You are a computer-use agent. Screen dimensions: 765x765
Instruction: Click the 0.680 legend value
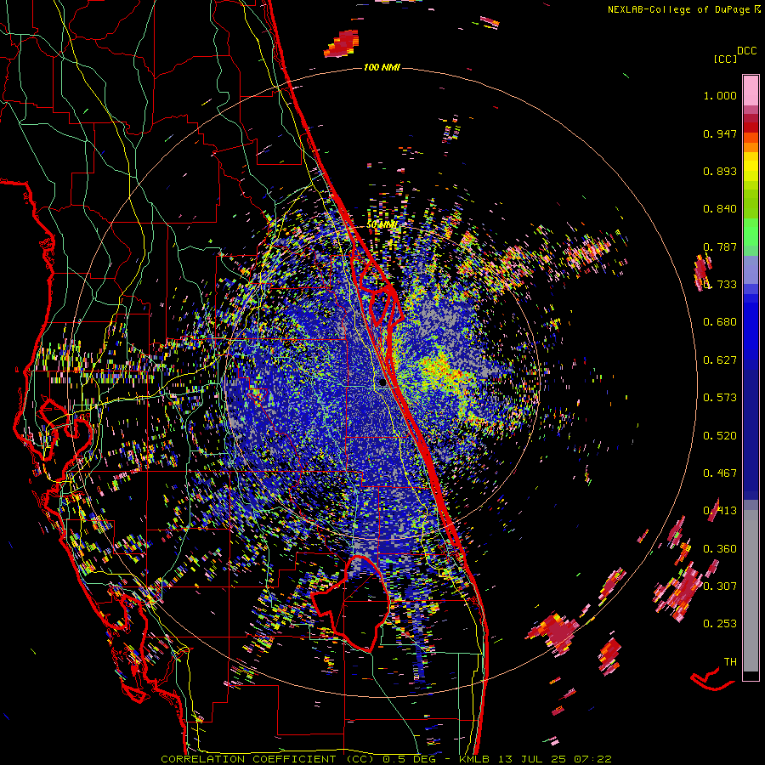pos(720,322)
